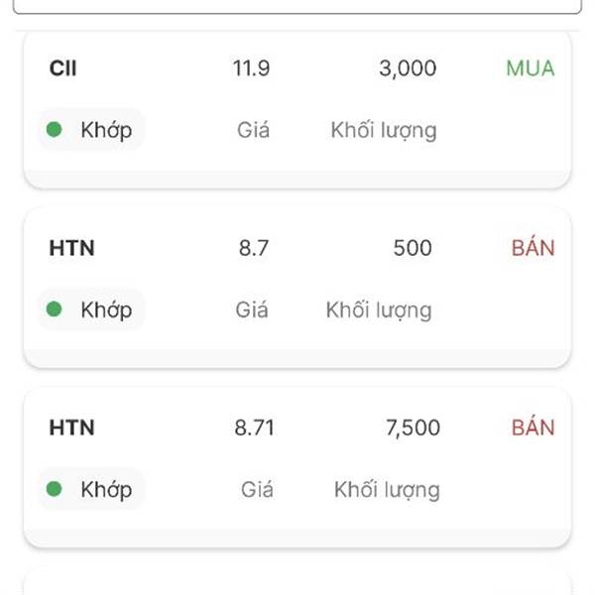Focus the input box at the top

pos(297,6)
